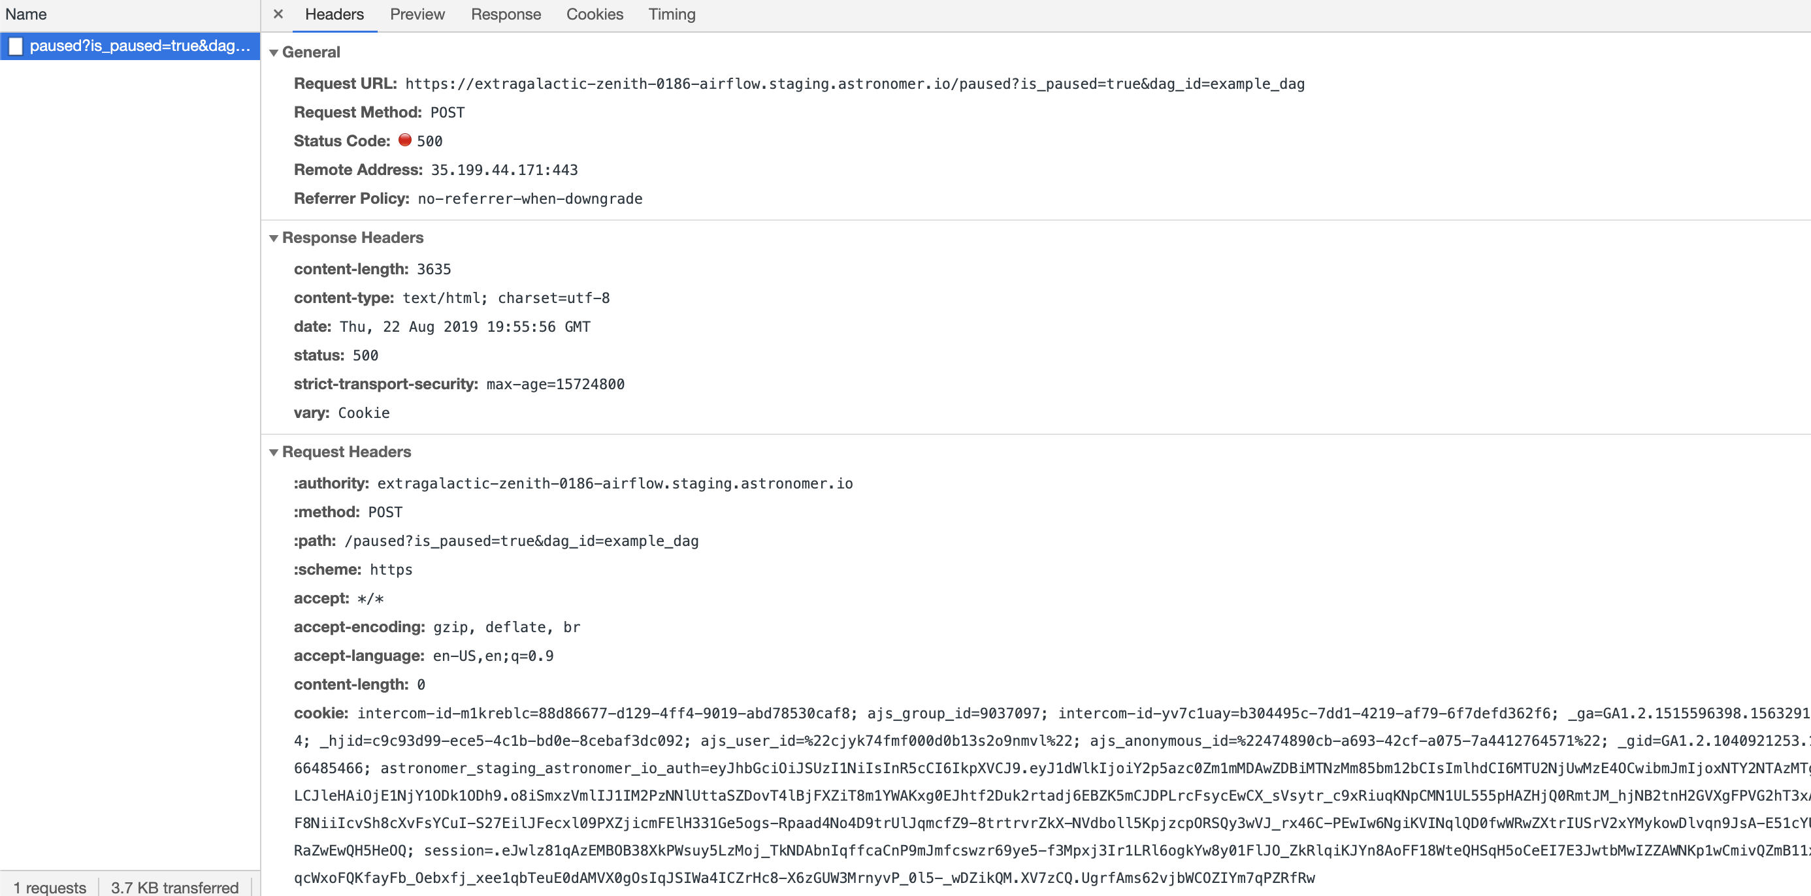Click the red 500 status indicator

pyautogui.click(x=405, y=140)
